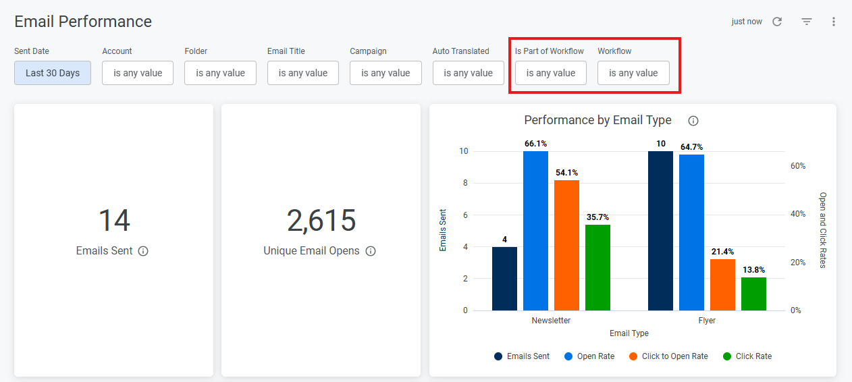The height and width of the screenshot is (382, 852).
Task: Open the three-dot dashboard actions menu
Action: 834,22
